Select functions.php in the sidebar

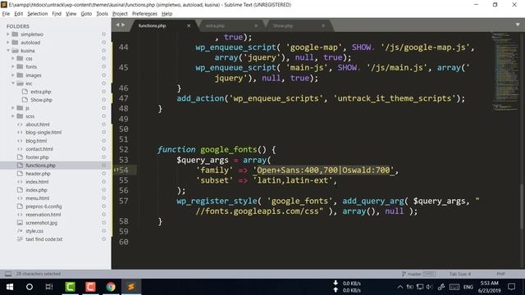click(40, 166)
